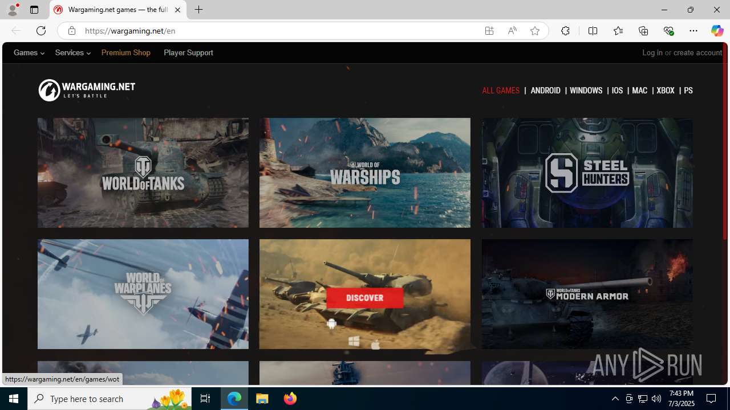Filter games by ANDROID
The height and width of the screenshot is (410, 730).
pyautogui.click(x=545, y=91)
